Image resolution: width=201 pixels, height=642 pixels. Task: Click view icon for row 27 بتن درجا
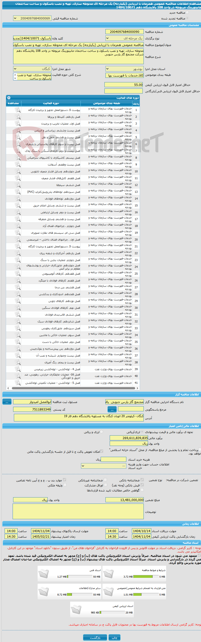(17, 287)
